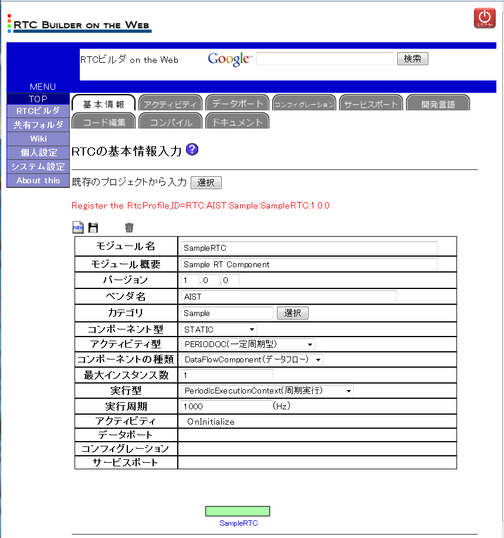The width and height of the screenshot is (504, 538).
Task: Click the major version field showing 1
Action: point(190,280)
